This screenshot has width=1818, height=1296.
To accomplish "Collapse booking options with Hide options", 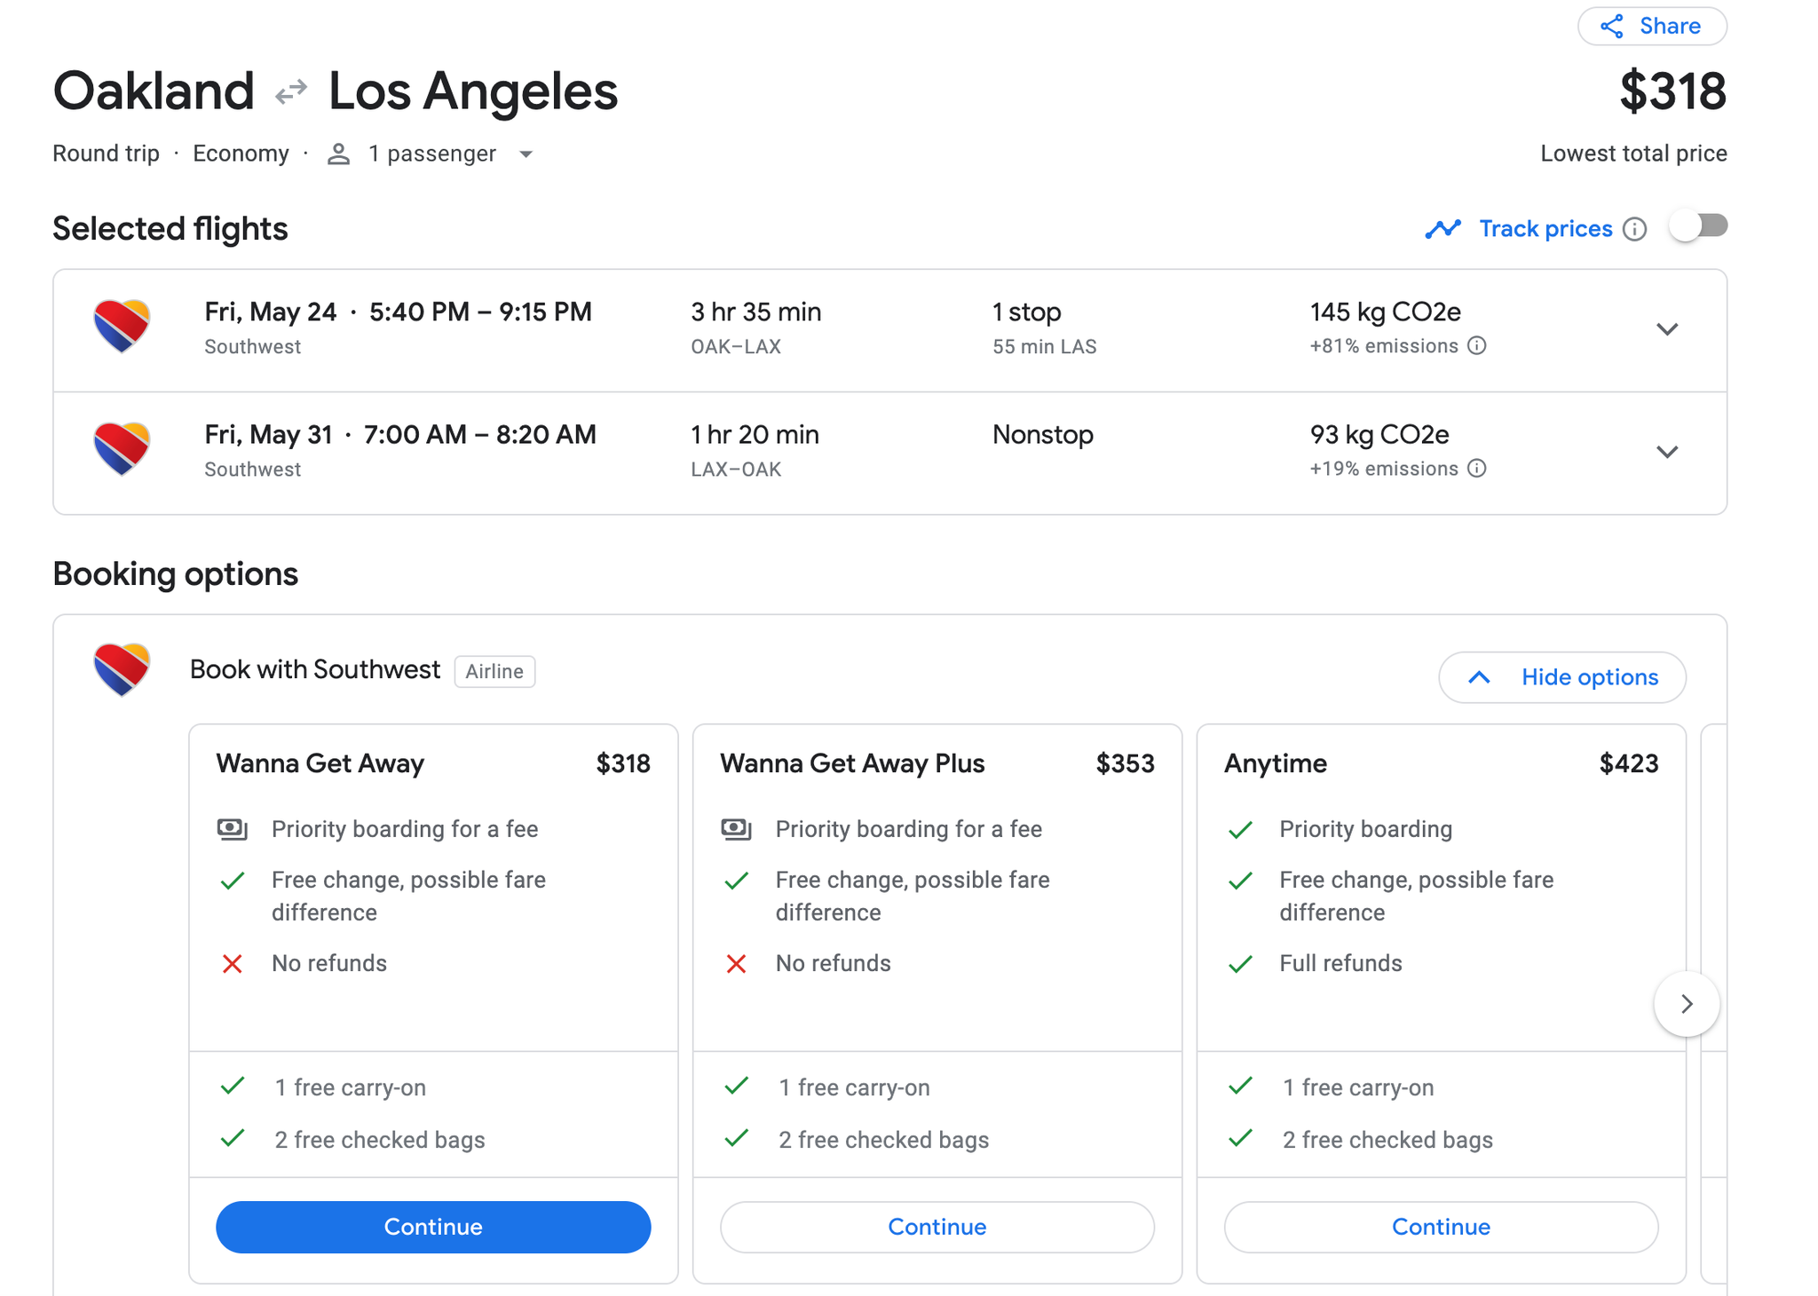I will [1561, 676].
